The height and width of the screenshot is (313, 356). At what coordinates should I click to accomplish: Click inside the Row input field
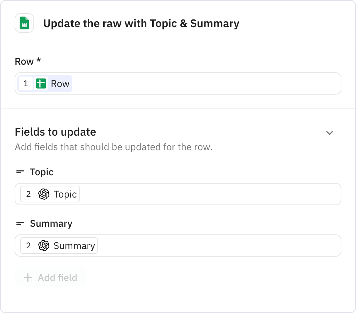pyautogui.click(x=209, y=83)
